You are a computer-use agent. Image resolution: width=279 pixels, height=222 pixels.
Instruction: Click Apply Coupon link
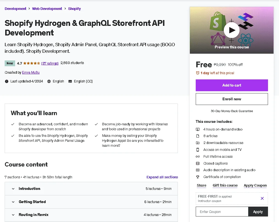tap(255, 185)
